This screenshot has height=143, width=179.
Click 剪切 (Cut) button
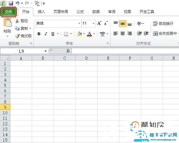click(22, 21)
